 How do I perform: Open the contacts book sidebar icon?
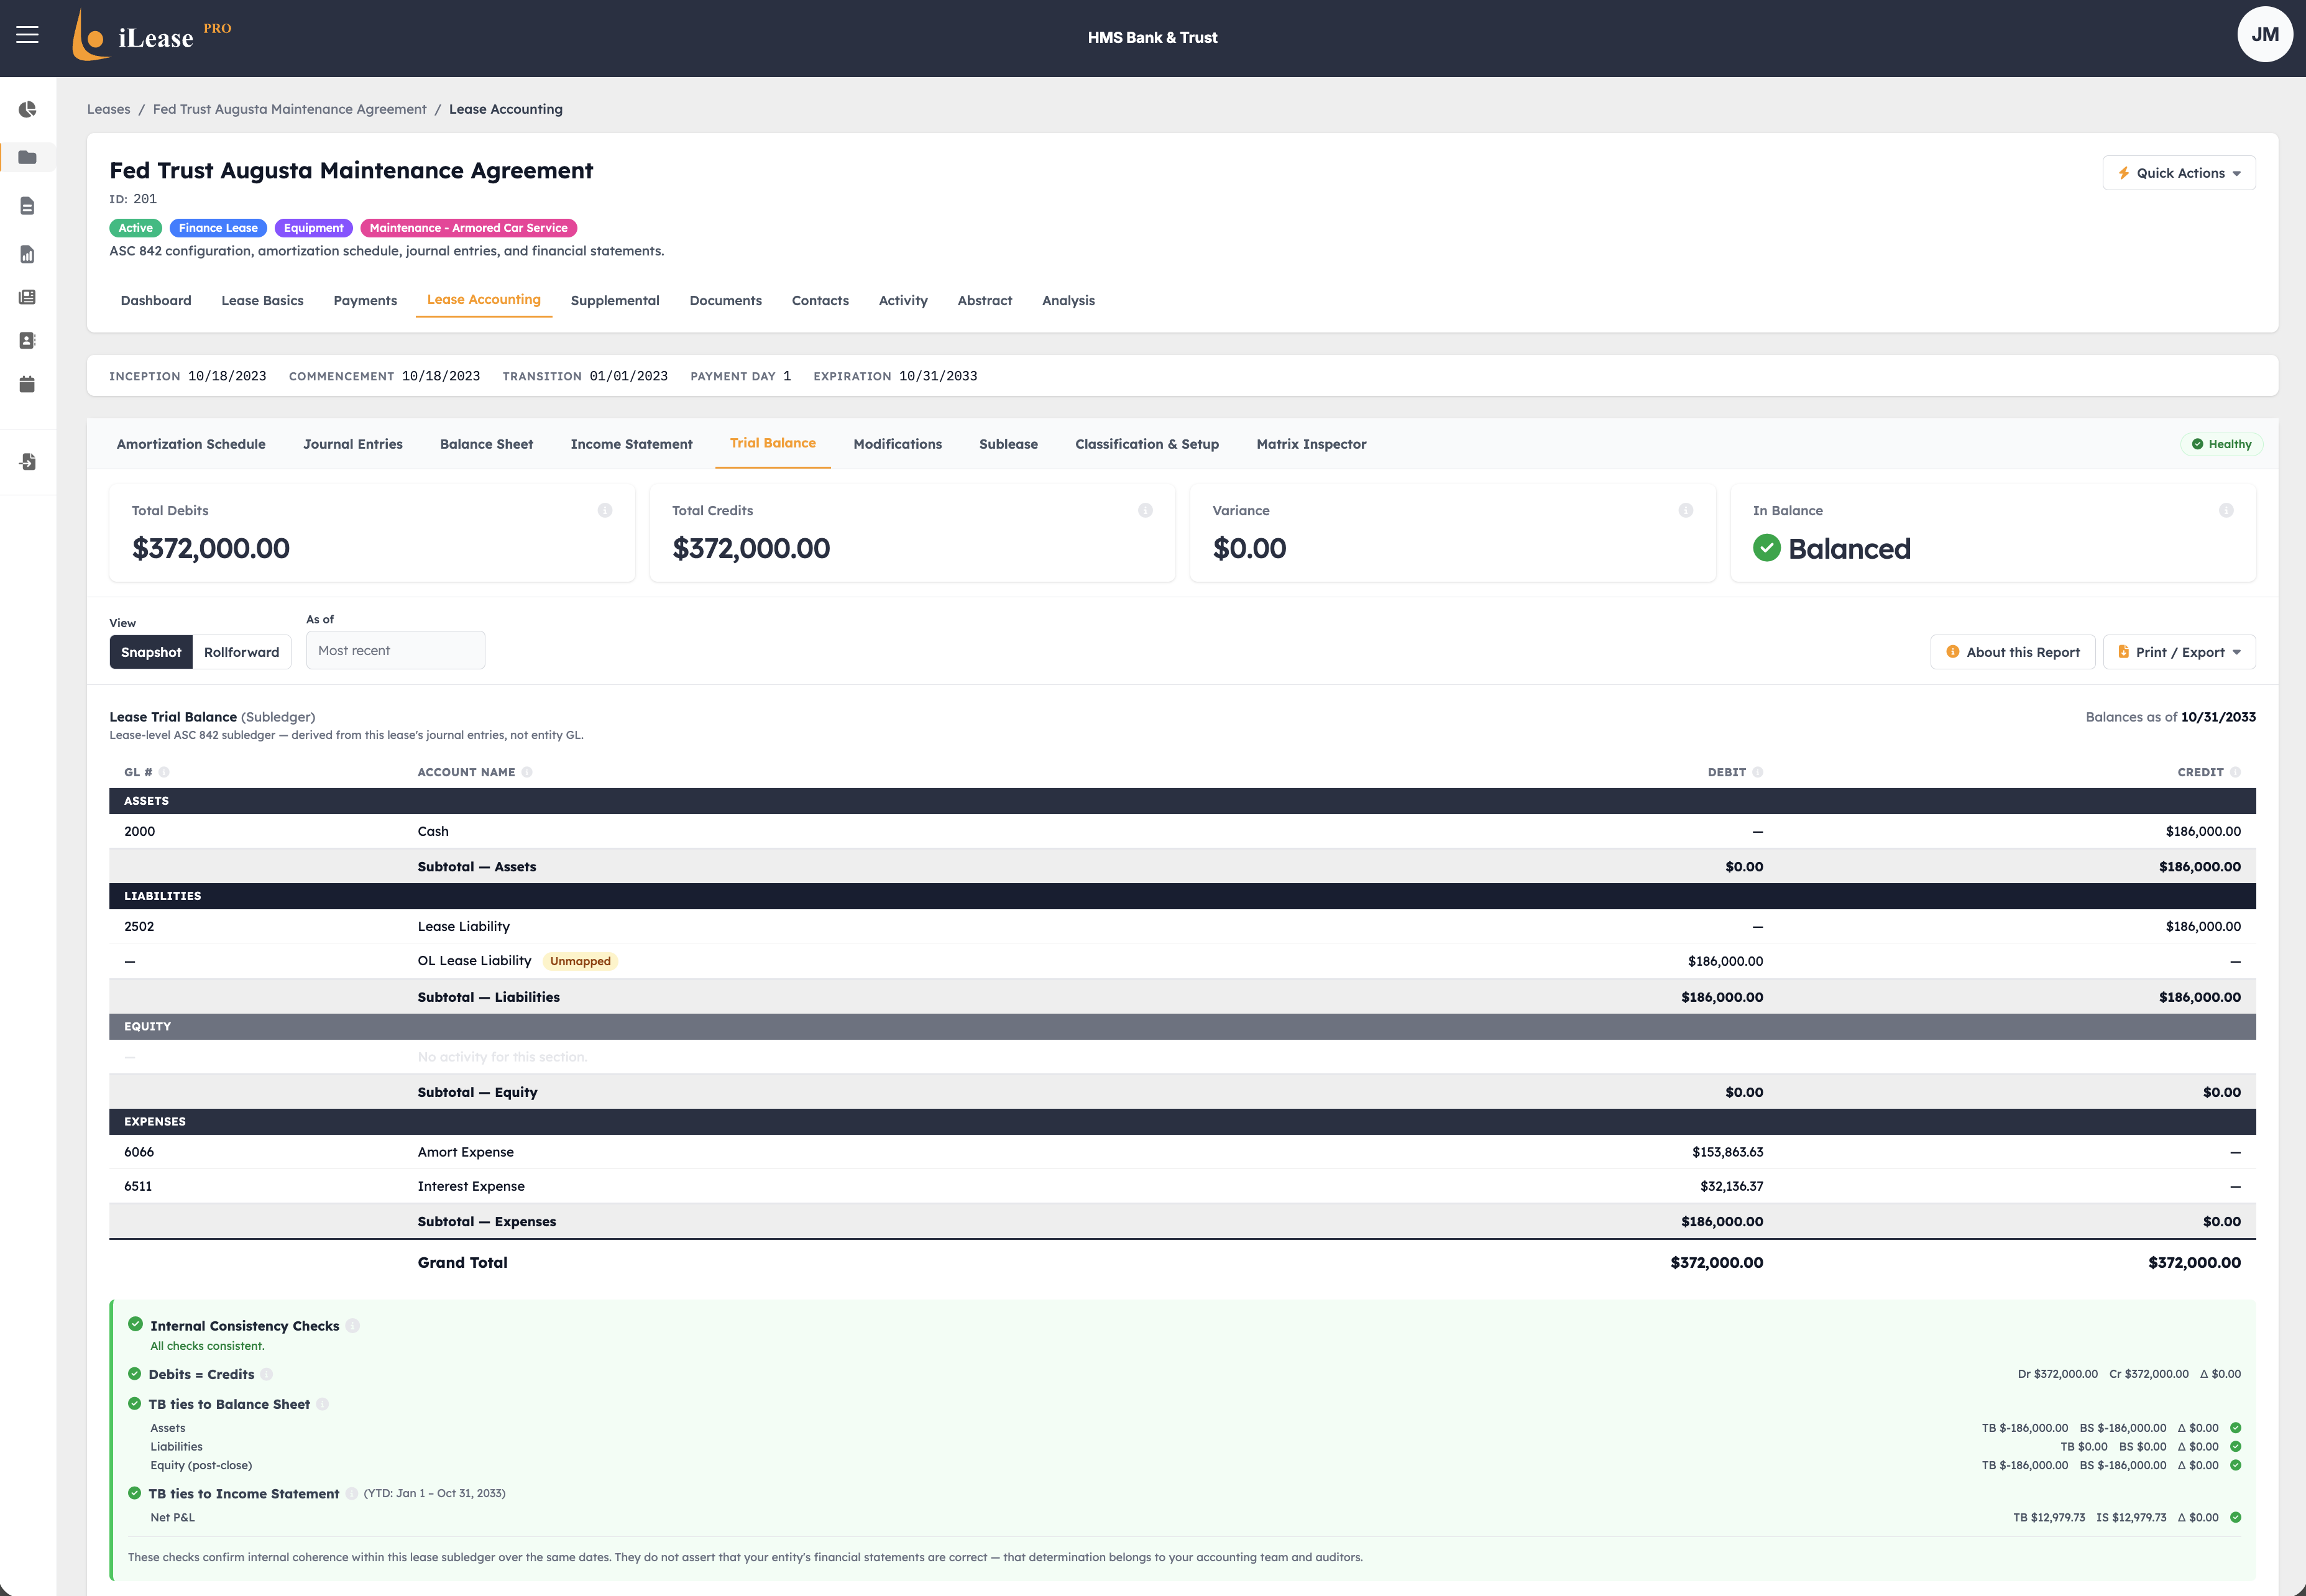(x=28, y=341)
